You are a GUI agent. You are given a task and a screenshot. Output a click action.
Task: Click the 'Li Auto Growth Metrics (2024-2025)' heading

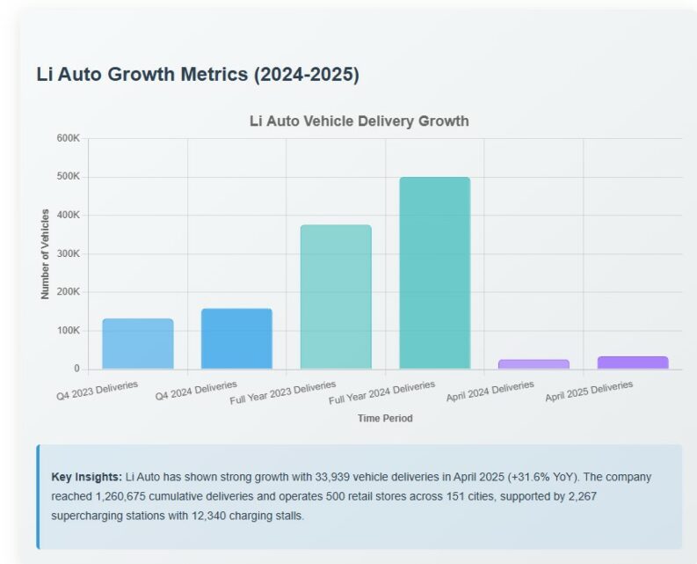[x=198, y=75]
